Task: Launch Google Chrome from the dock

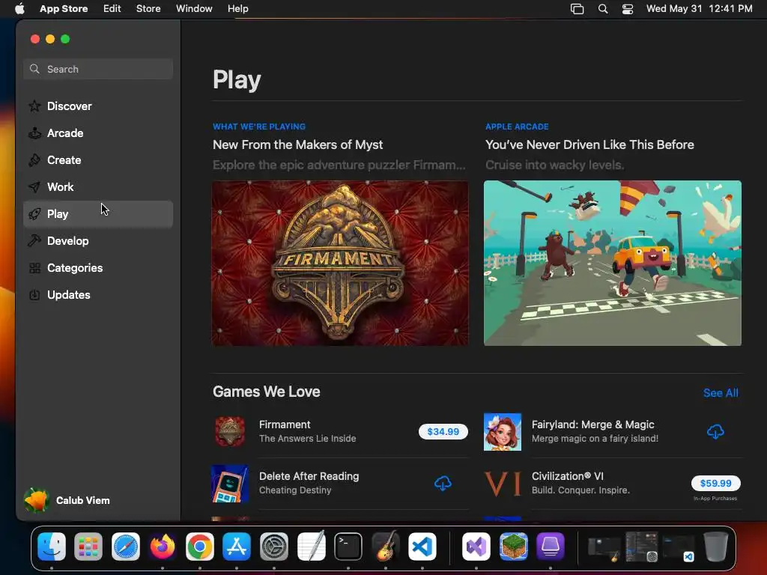Action: coord(199,546)
